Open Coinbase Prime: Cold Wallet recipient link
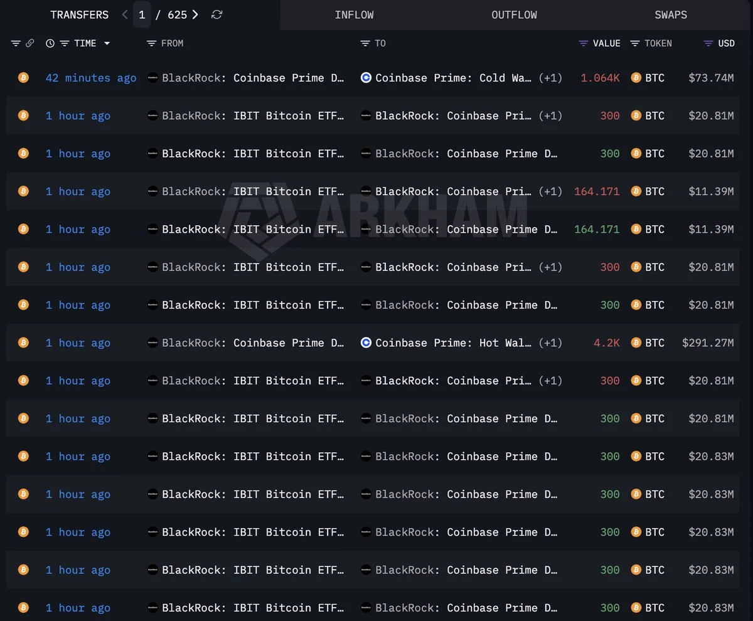 tap(453, 78)
